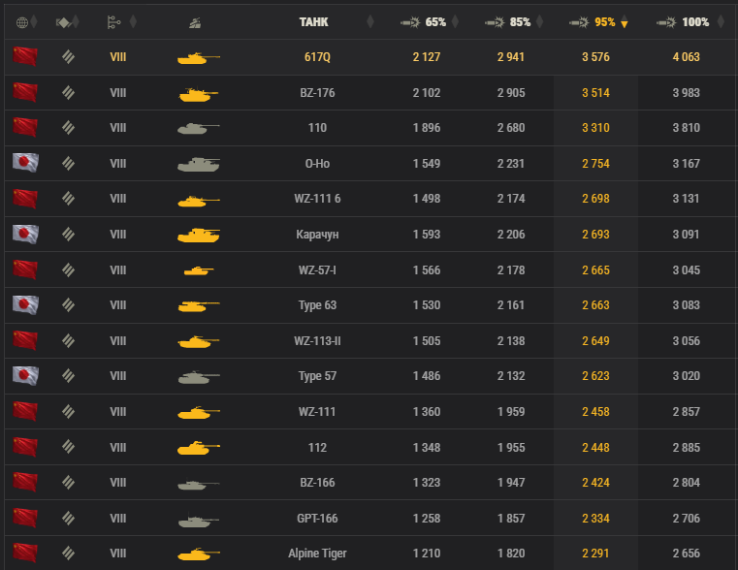738x570 pixels.
Task: Sort table by 85% column
Action: [513, 22]
